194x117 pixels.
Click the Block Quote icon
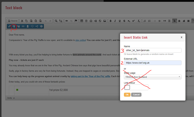tap(165, 21)
